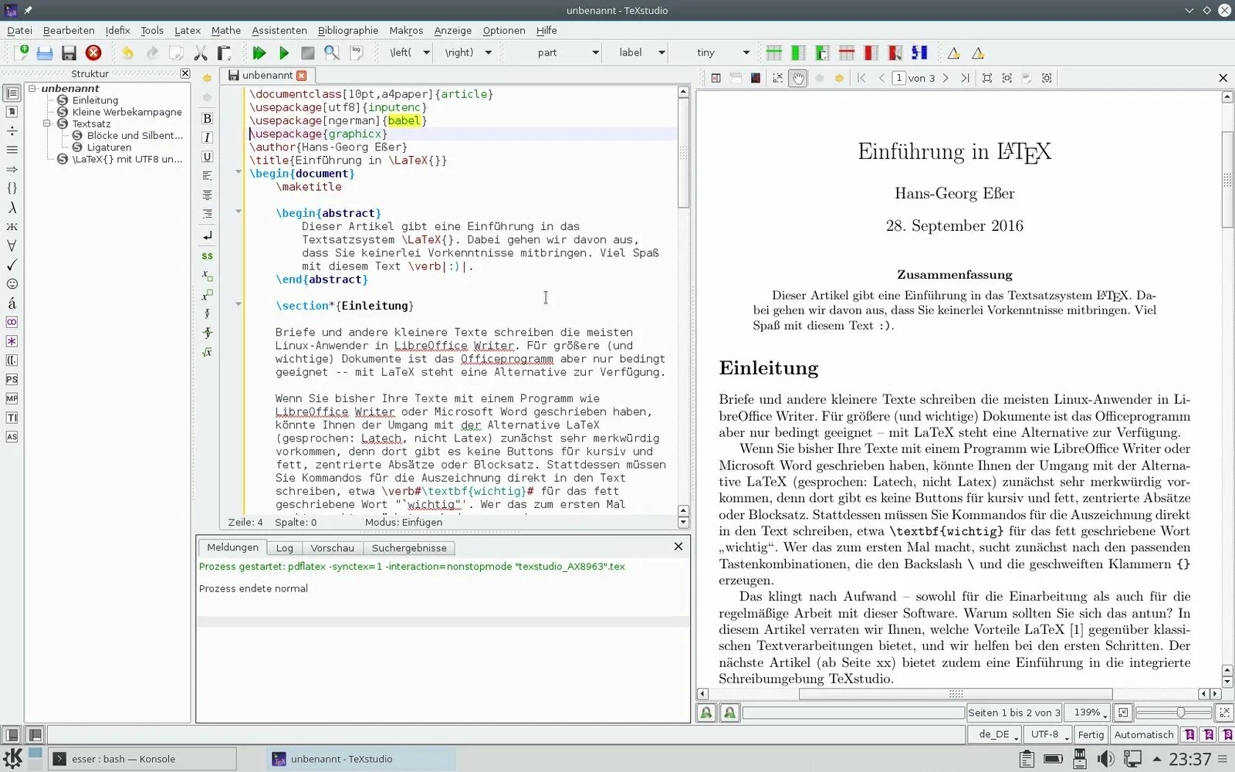Save the document with the floppy icon
Screen dimensions: 1235x772
[x=69, y=52]
